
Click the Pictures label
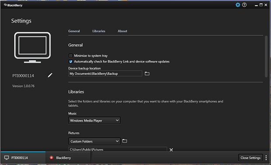coord(73,133)
